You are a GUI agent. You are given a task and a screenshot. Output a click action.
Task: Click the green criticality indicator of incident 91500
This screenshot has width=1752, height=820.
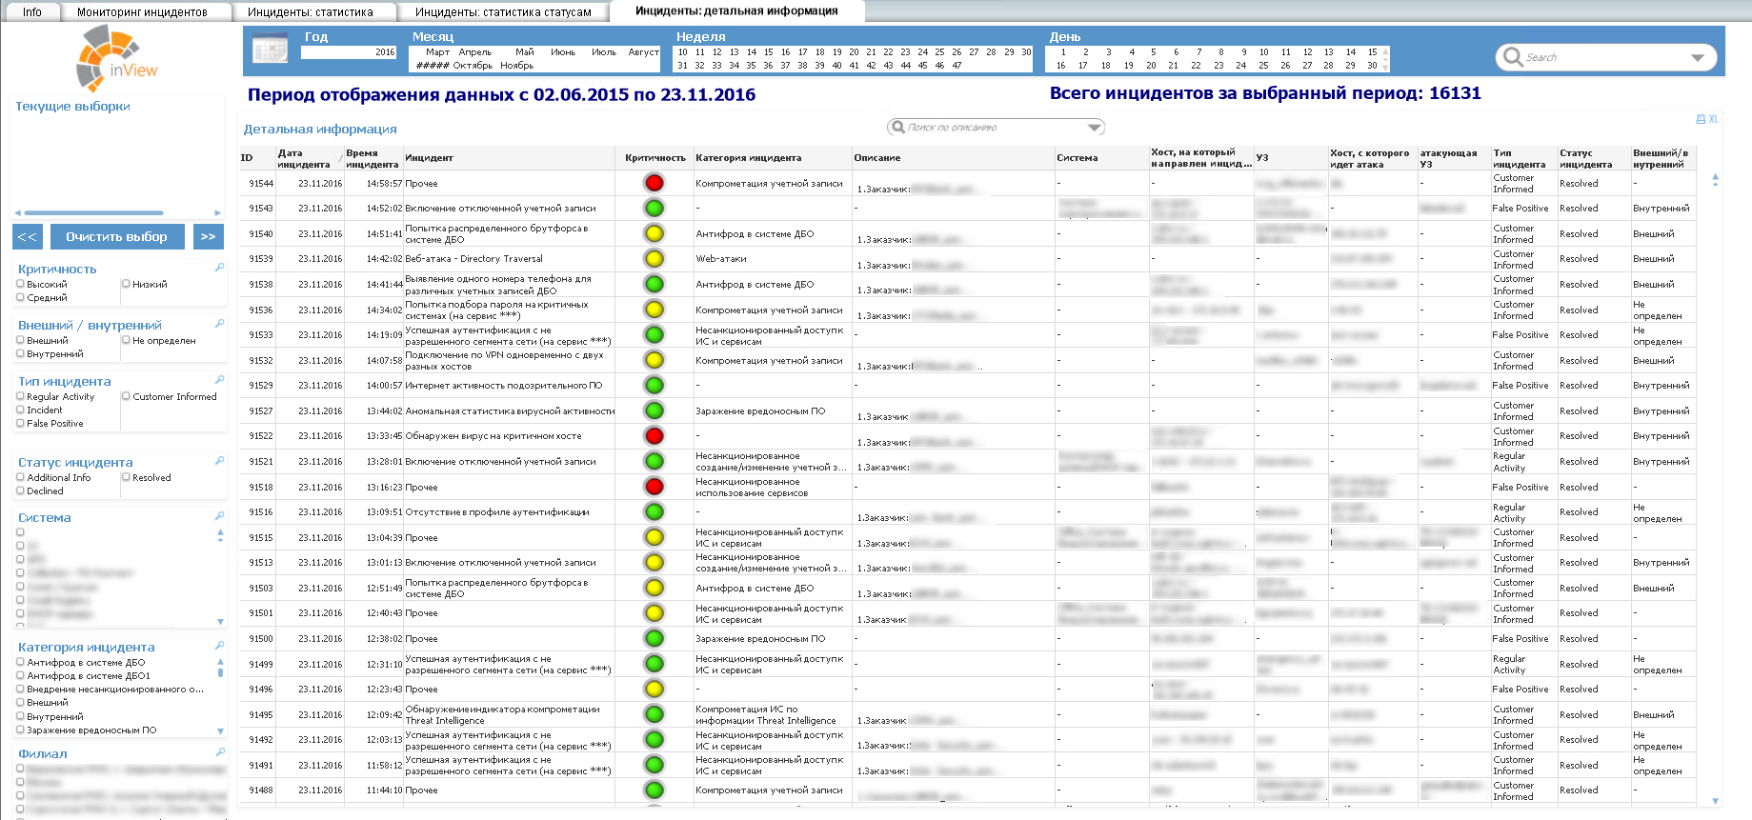[x=654, y=638]
